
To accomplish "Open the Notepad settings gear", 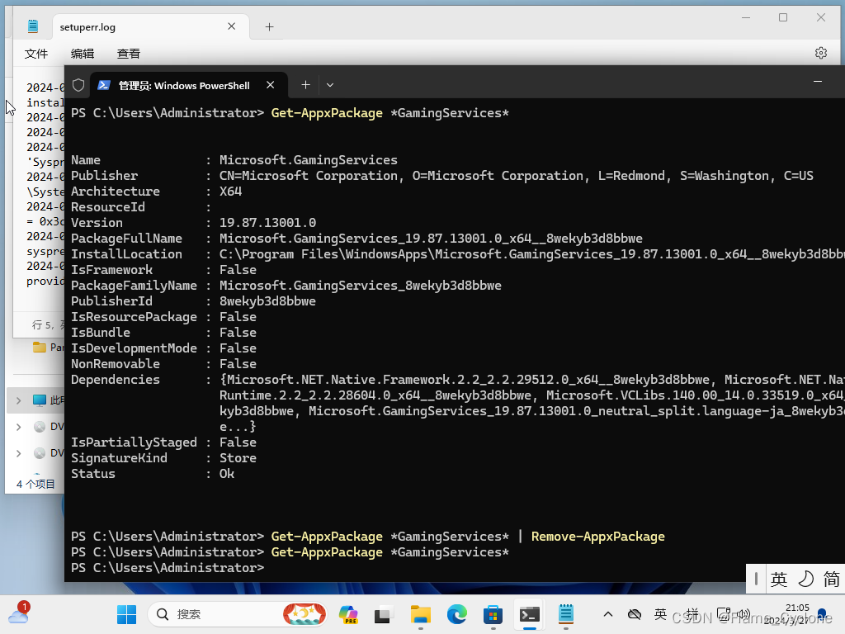I will pos(821,53).
